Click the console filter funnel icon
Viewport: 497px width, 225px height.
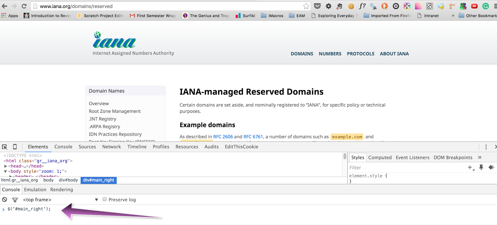pos(15,200)
